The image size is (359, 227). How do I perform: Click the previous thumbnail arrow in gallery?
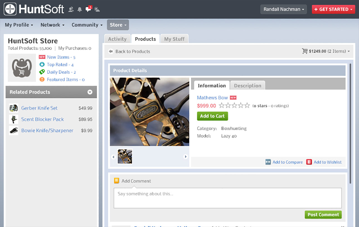(x=113, y=157)
